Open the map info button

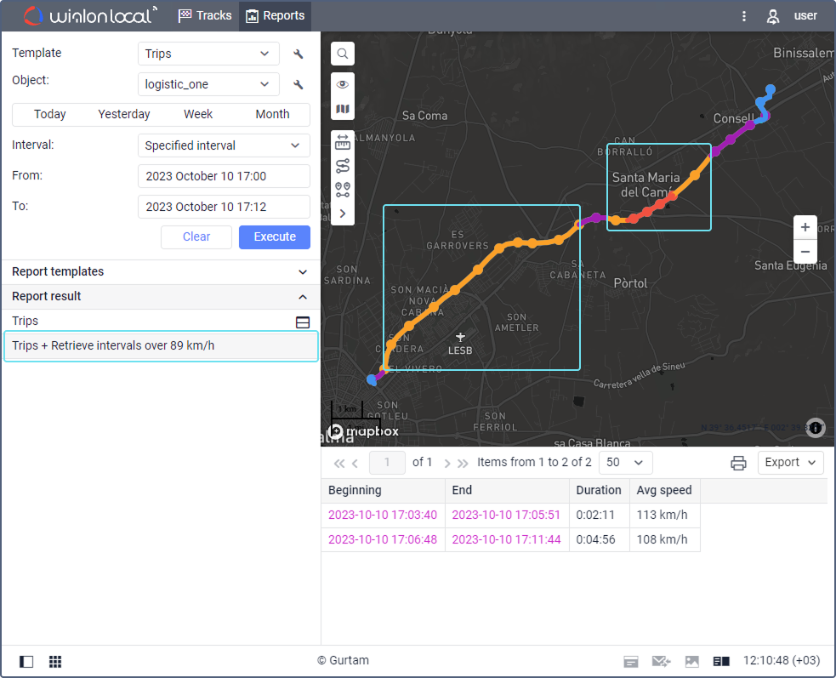click(816, 427)
